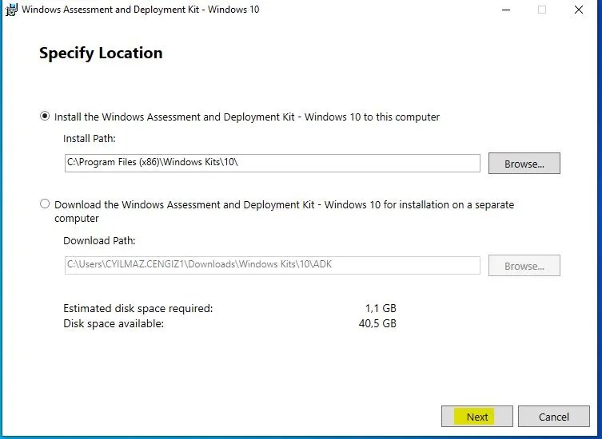Close the ADK setup window
The height and width of the screenshot is (439, 602).
[x=579, y=10]
